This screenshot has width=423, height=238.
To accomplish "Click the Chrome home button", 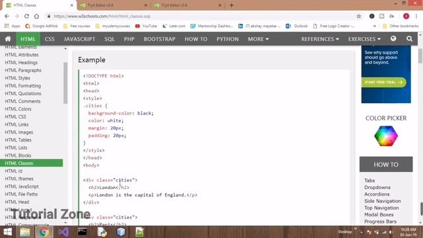I will point(36,16).
